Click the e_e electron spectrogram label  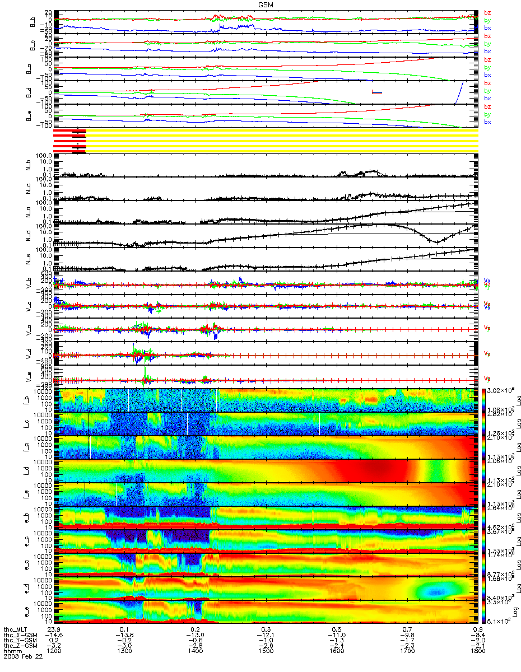pyautogui.click(x=27, y=613)
